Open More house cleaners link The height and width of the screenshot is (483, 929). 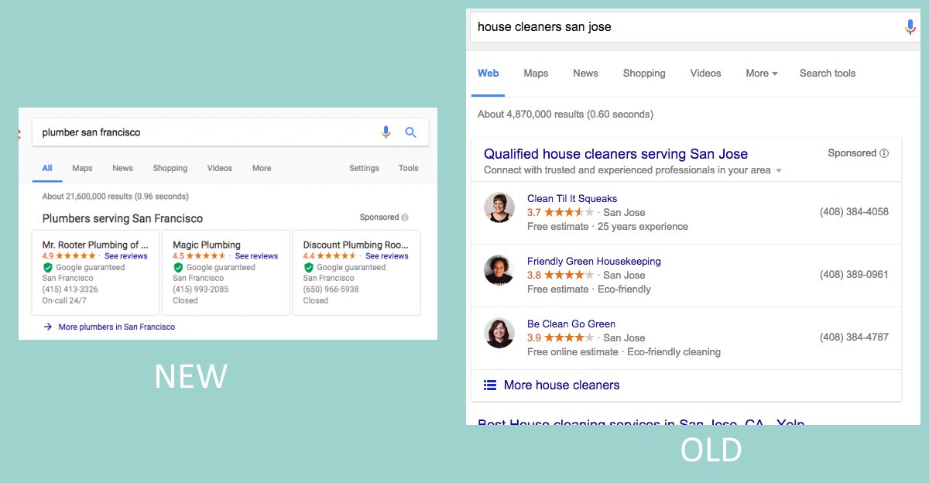pos(561,385)
